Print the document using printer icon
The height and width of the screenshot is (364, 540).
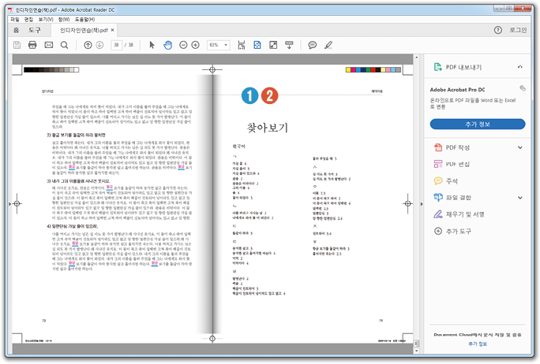[32, 45]
